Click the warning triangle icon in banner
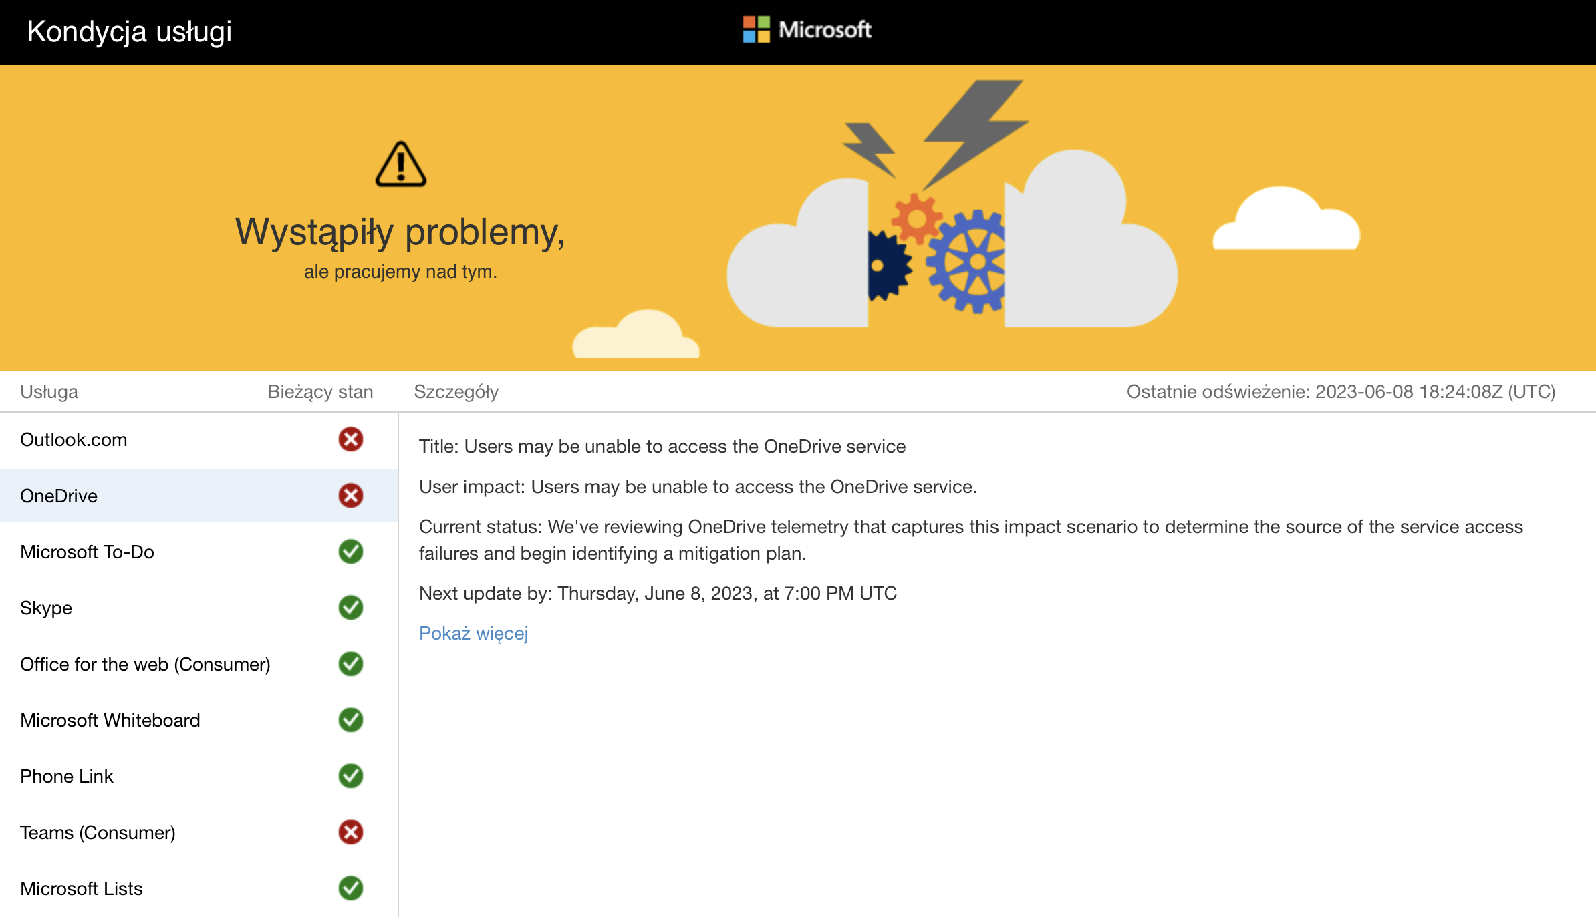This screenshot has width=1596, height=917. (x=400, y=164)
